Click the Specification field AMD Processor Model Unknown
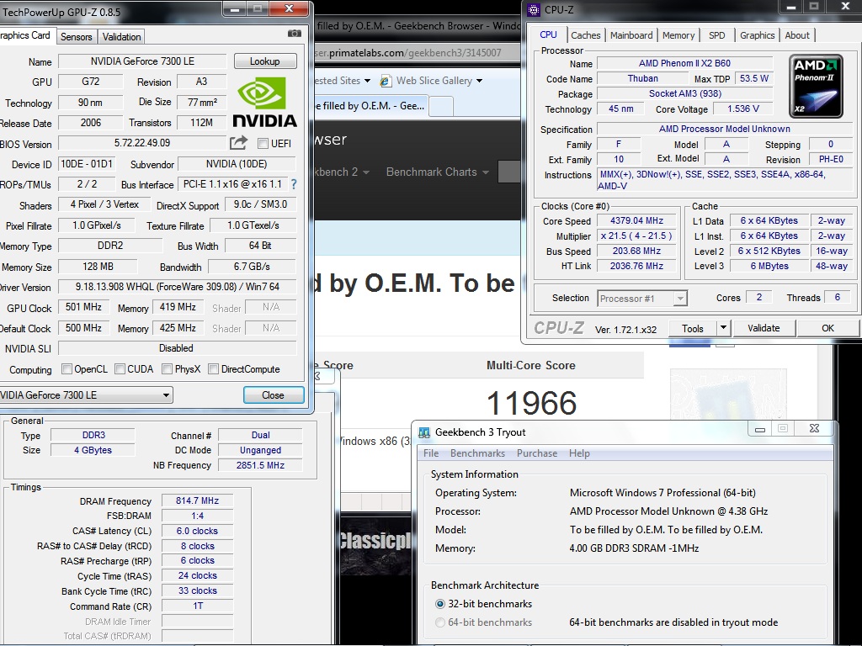The width and height of the screenshot is (862, 646). [x=725, y=129]
